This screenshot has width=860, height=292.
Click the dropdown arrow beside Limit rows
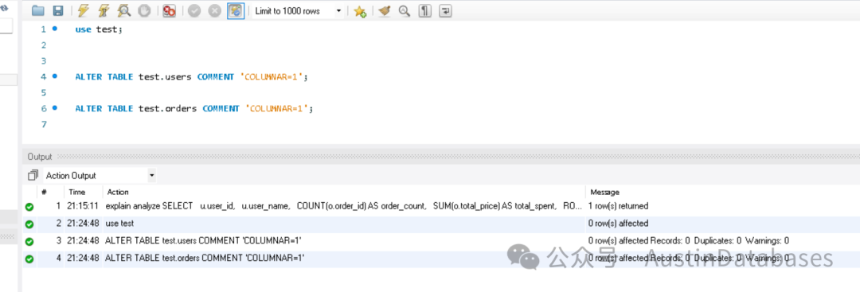pos(338,11)
